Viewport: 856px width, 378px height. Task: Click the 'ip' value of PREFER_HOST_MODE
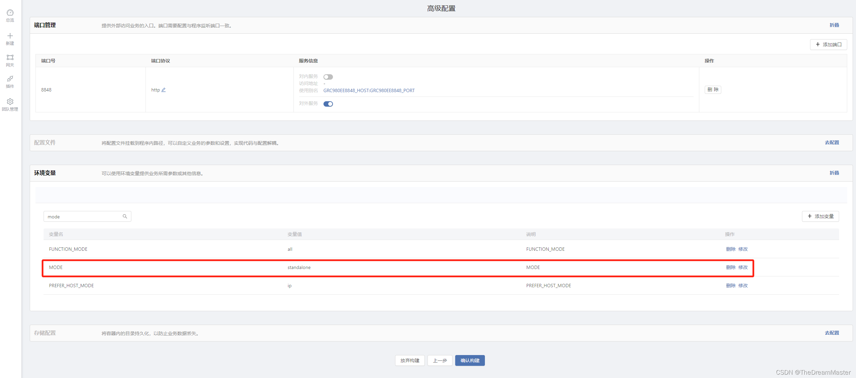[289, 286]
